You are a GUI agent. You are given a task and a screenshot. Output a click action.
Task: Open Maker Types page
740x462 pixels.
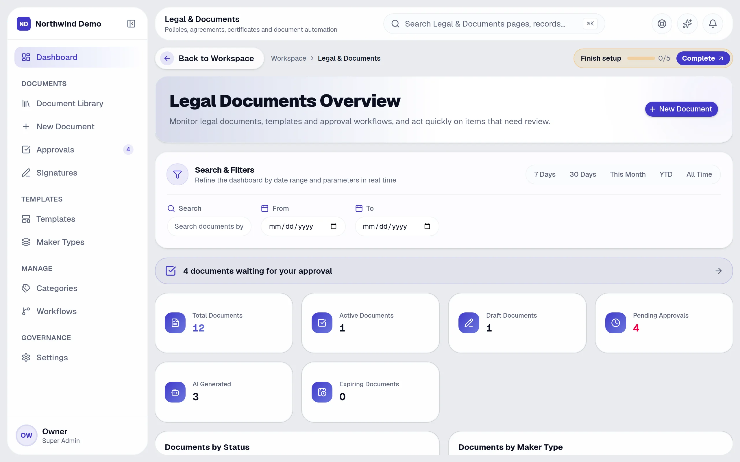78,242
